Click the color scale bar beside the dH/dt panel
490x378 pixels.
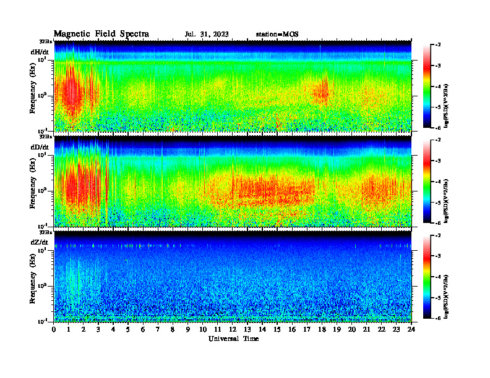[427, 86]
